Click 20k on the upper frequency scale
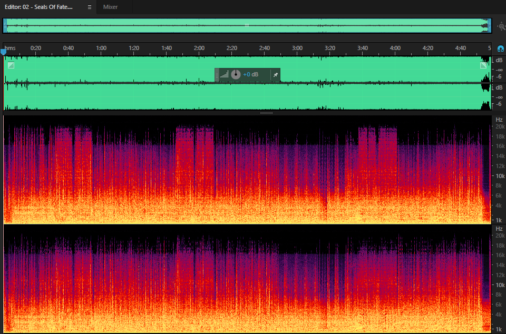 (500, 127)
